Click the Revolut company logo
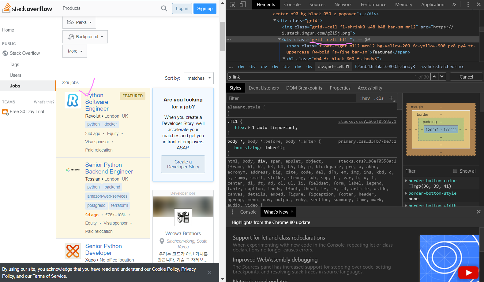This screenshot has height=282, width=484. coord(73,100)
